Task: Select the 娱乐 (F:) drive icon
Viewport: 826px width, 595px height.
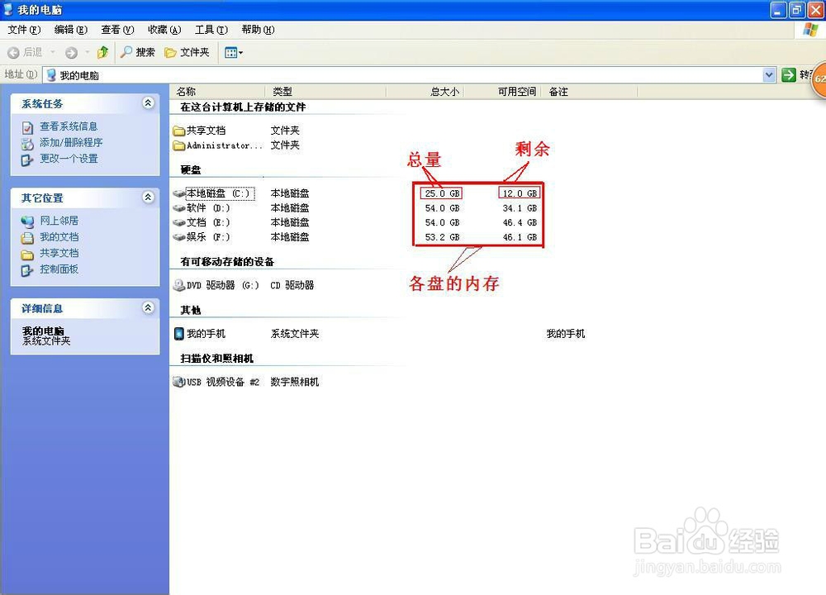Action: click(x=208, y=237)
